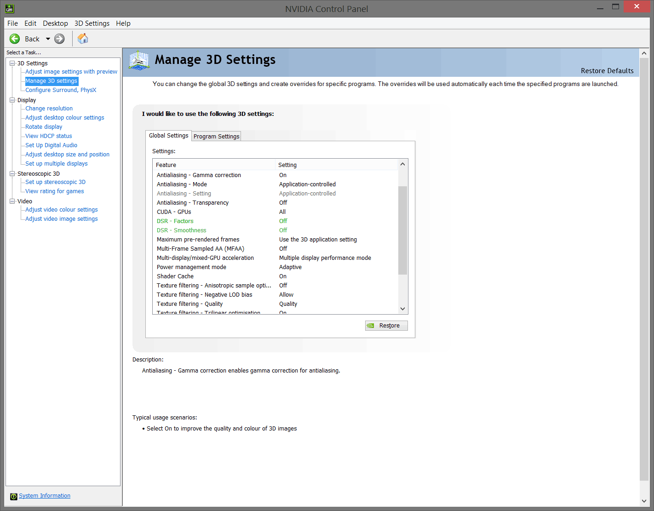Open Rotate display page
Viewport: 654px width, 511px height.
(x=44, y=127)
